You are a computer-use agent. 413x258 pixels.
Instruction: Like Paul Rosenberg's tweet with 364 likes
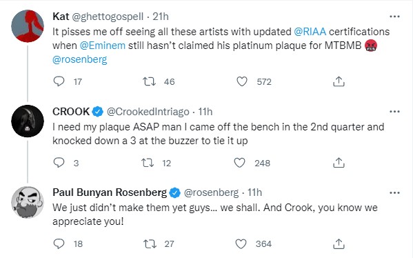click(241, 244)
